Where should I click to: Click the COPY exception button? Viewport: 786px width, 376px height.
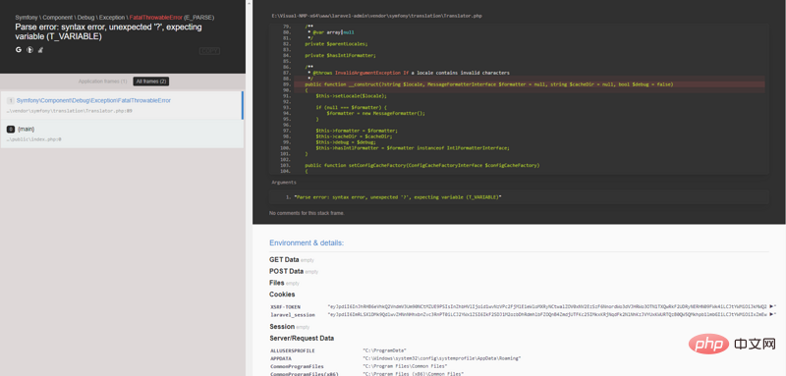pos(209,51)
